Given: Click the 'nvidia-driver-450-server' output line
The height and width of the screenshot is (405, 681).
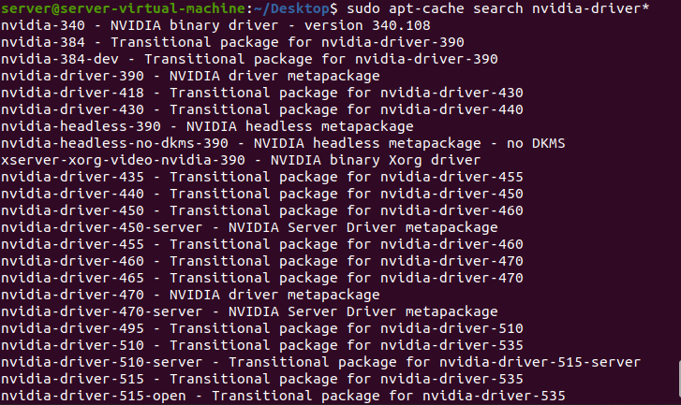Looking at the screenshot, I should click(x=249, y=227).
